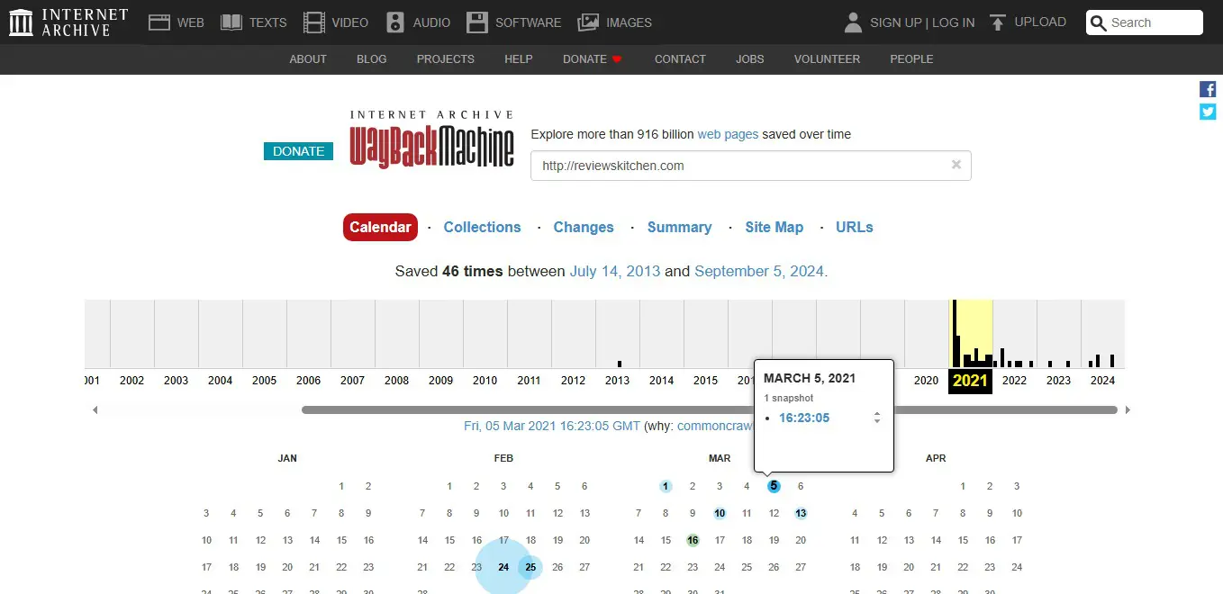
Task: Open the PROJECTS menu item
Action: tap(446, 59)
